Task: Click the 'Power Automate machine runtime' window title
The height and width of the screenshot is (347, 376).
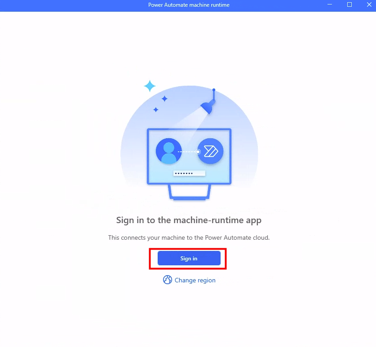Action: coord(189,5)
